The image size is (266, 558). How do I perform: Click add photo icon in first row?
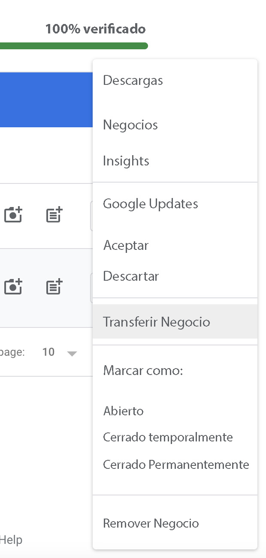(x=13, y=215)
